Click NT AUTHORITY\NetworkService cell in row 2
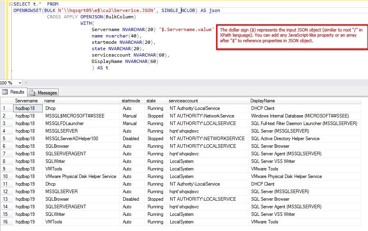The width and height of the screenshot is (368, 231). click(207, 115)
